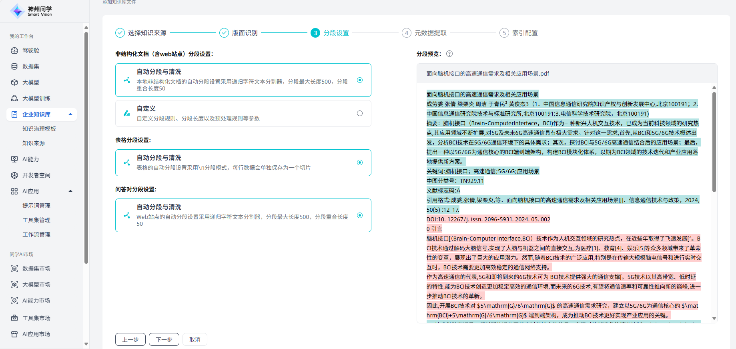Screen dimensions: 736x349
Task: Click the 大模型训练 icon
Action: (14, 98)
